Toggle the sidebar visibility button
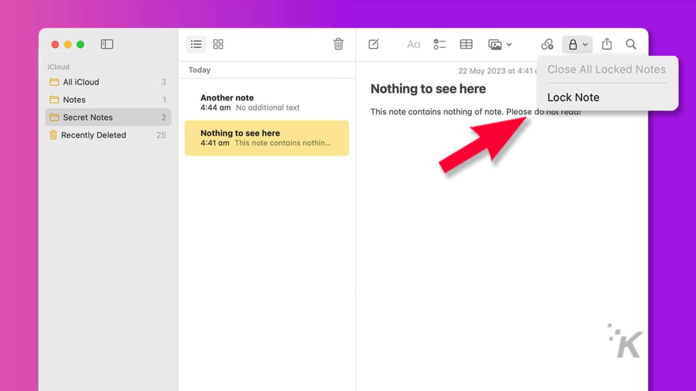Screen dimensions: 696x391 [107, 44]
